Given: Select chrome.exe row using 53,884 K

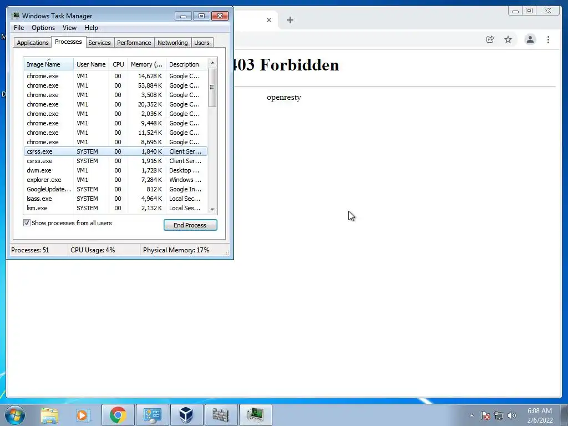Looking at the screenshot, I should [115, 85].
